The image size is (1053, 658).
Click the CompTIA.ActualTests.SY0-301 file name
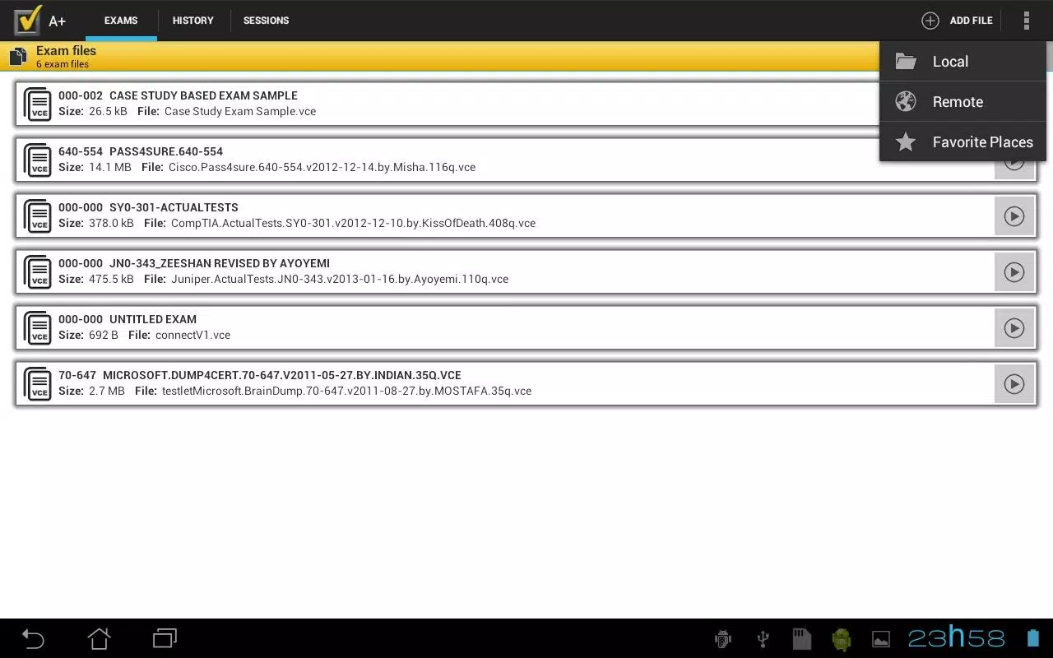(x=353, y=223)
